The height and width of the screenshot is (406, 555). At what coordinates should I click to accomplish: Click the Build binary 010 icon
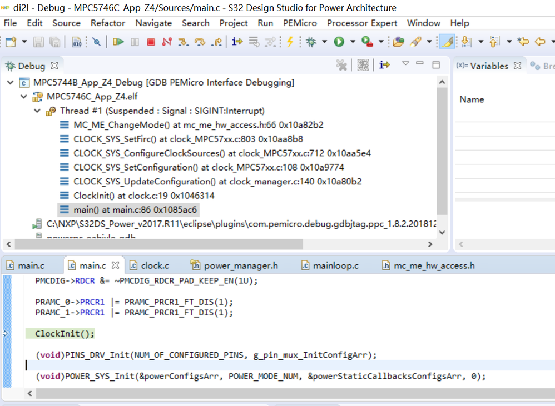click(x=77, y=42)
